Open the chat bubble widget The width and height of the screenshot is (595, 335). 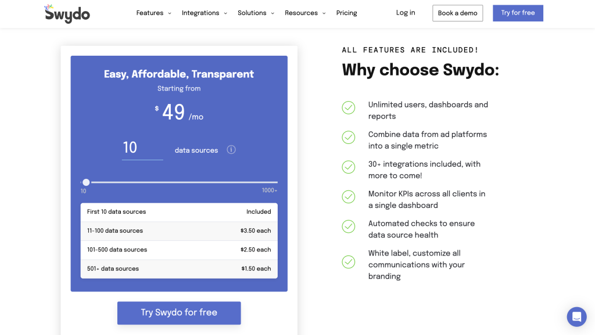point(576,316)
